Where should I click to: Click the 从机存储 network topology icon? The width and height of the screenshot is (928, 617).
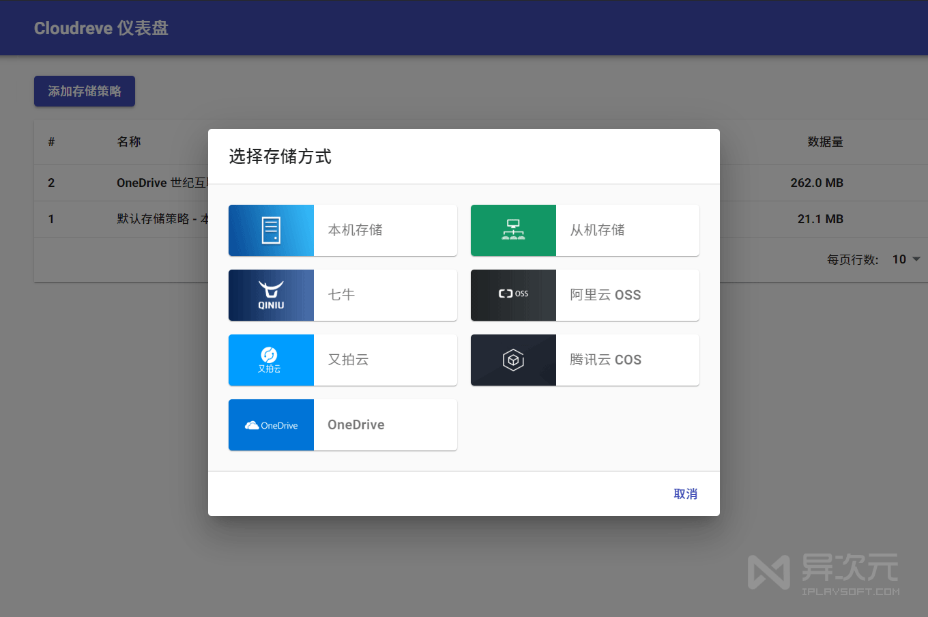pyautogui.click(x=513, y=230)
